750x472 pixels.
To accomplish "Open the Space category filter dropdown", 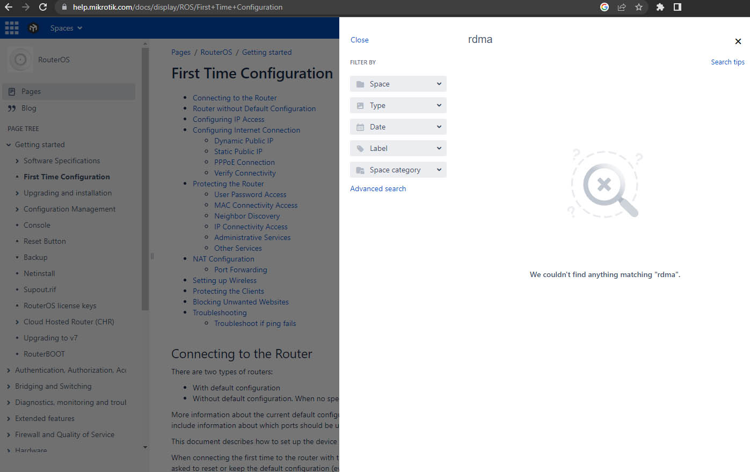I will 398,170.
